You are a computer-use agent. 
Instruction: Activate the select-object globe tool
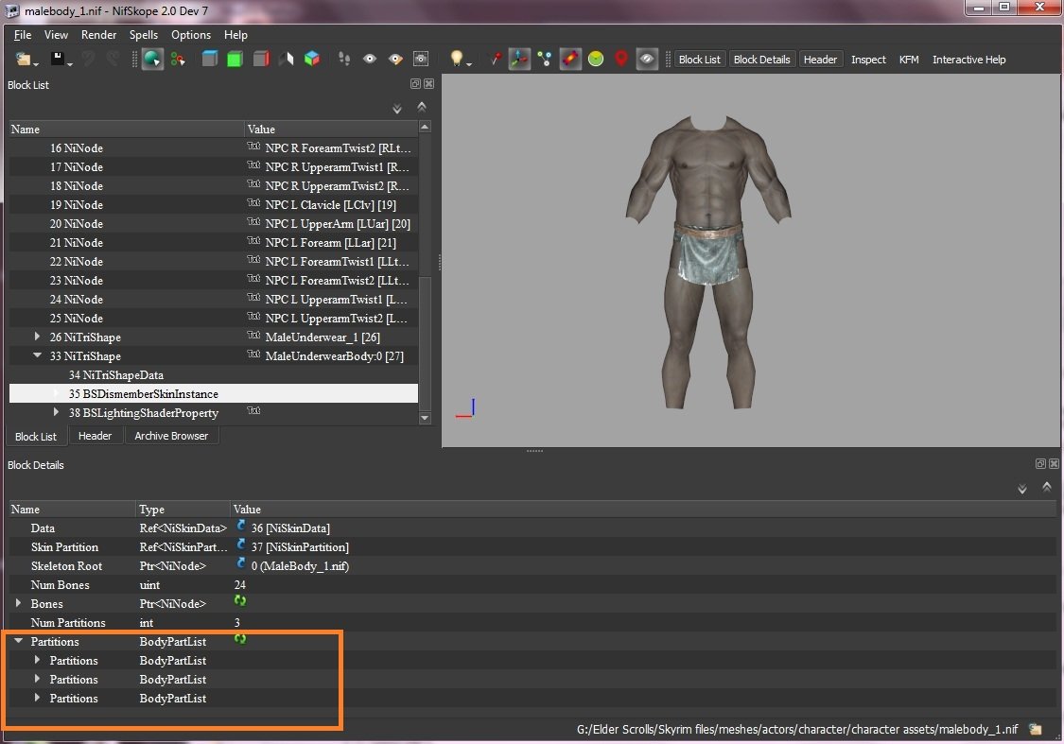click(x=152, y=59)
